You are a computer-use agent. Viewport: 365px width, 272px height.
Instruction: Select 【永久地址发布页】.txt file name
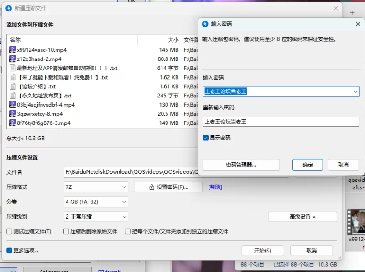[44, 96]
